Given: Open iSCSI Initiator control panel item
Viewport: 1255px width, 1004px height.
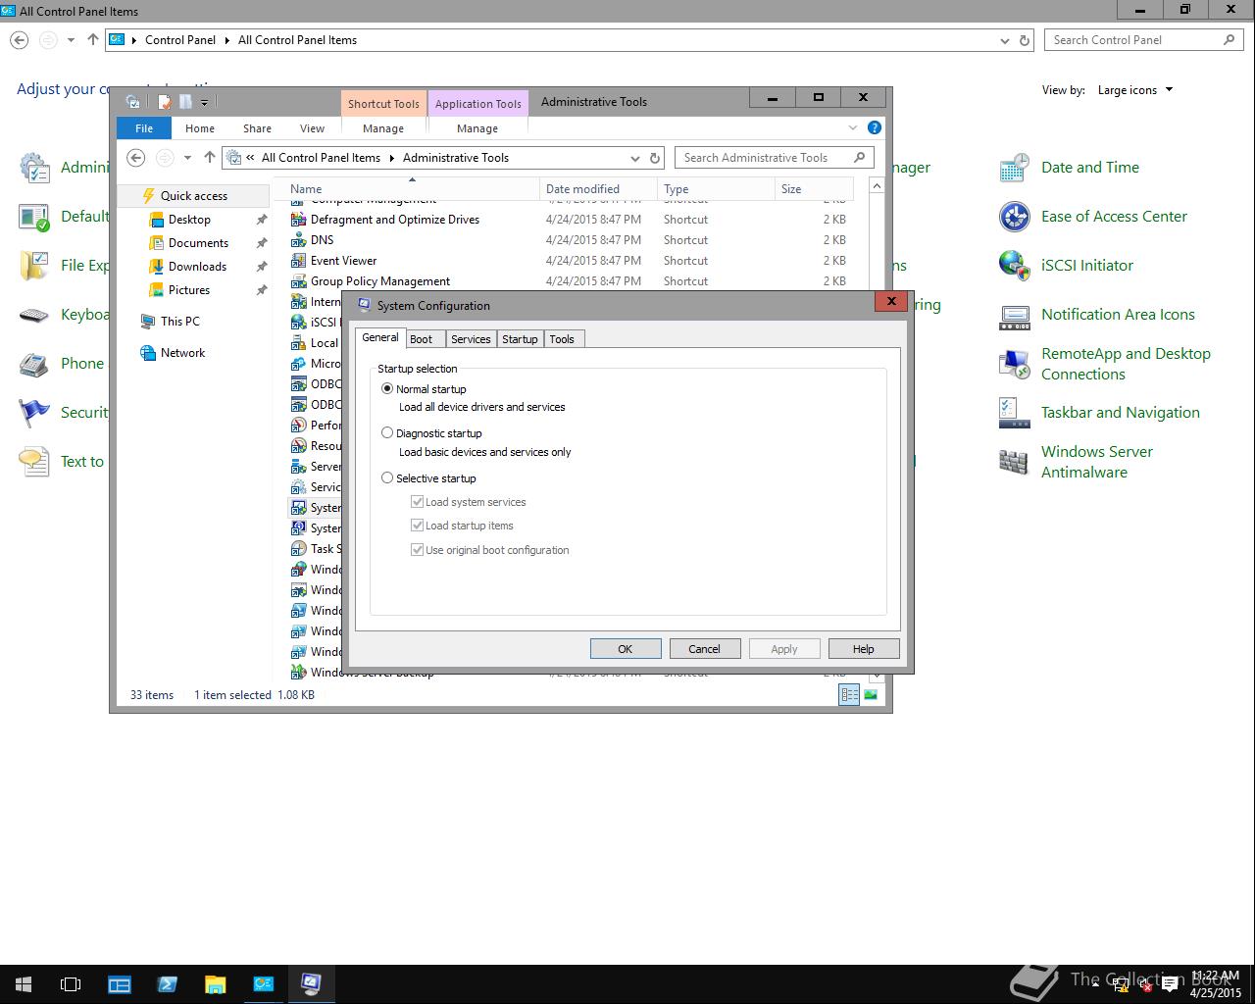Looking at the screenshot, I should (1087, 266).
